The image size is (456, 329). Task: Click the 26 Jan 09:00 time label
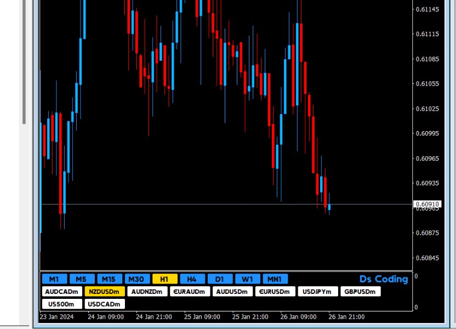(x=298, y=317)
